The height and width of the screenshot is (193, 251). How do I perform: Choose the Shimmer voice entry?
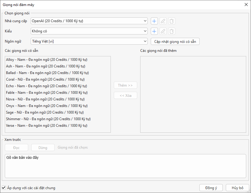coord(48,119)
